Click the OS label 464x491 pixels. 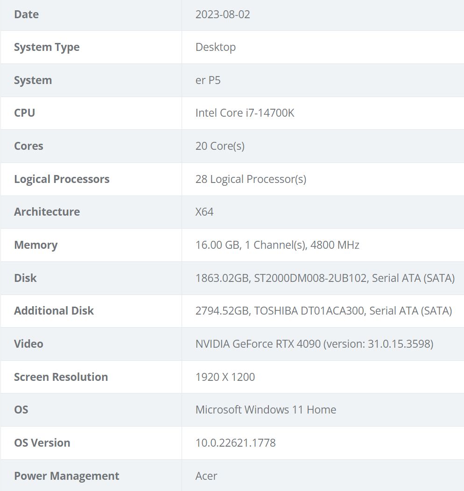(21, 410)
